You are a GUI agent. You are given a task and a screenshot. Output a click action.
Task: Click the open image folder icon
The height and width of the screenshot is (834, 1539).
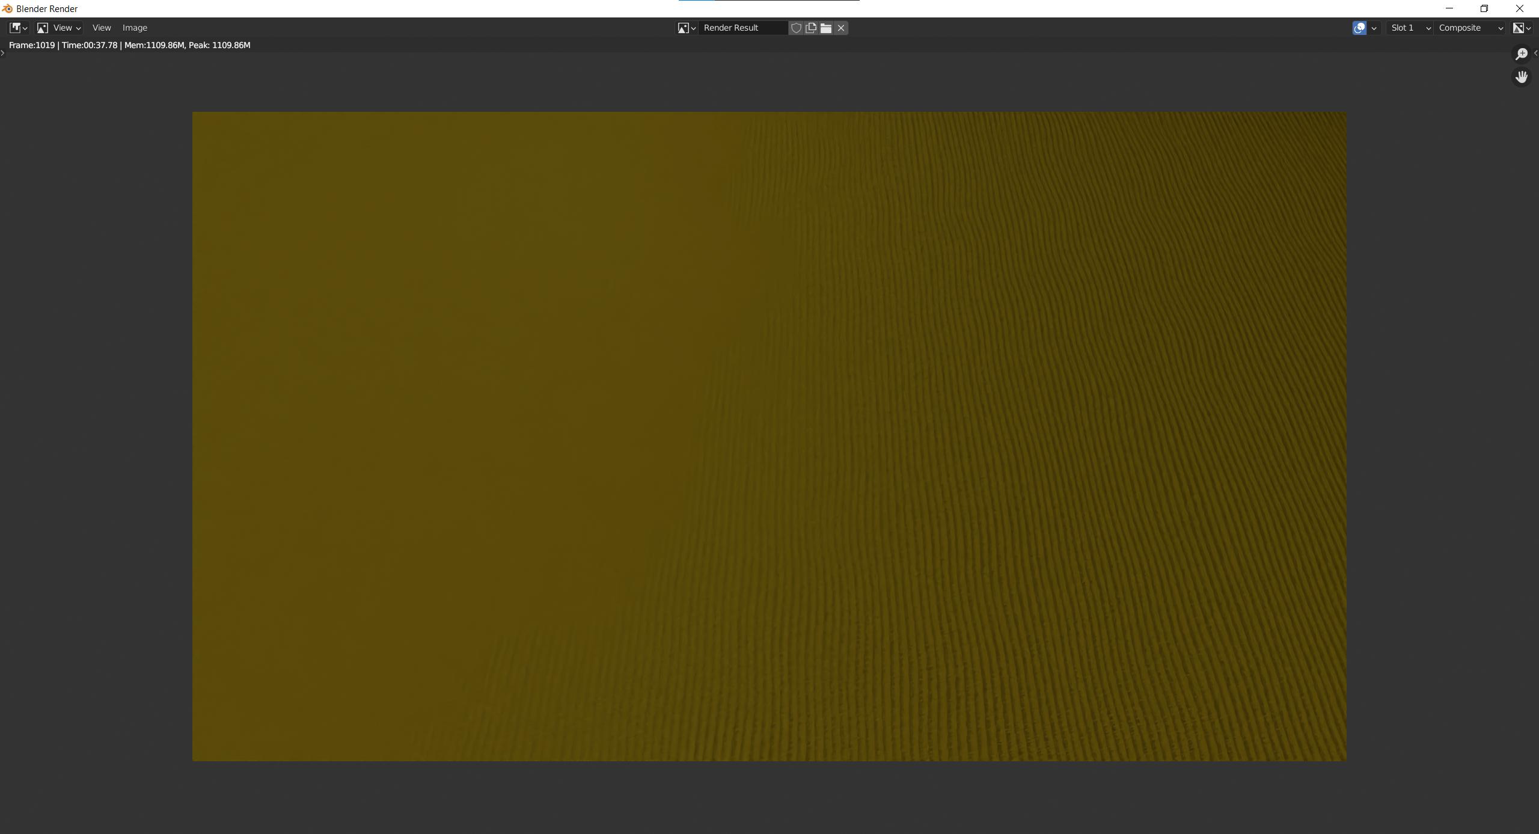pyautogui.click(x=826, y=28)
